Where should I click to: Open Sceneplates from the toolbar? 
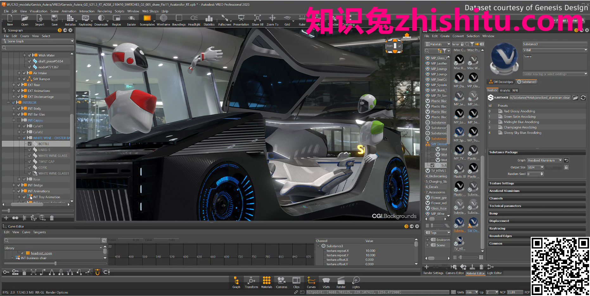[147, 20]
